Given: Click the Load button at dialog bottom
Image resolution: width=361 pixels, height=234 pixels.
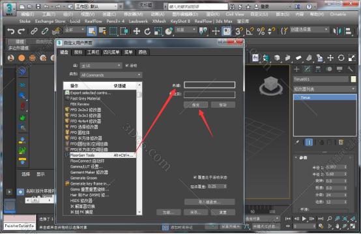Looking at the screenshot, I should click(168, 212).
